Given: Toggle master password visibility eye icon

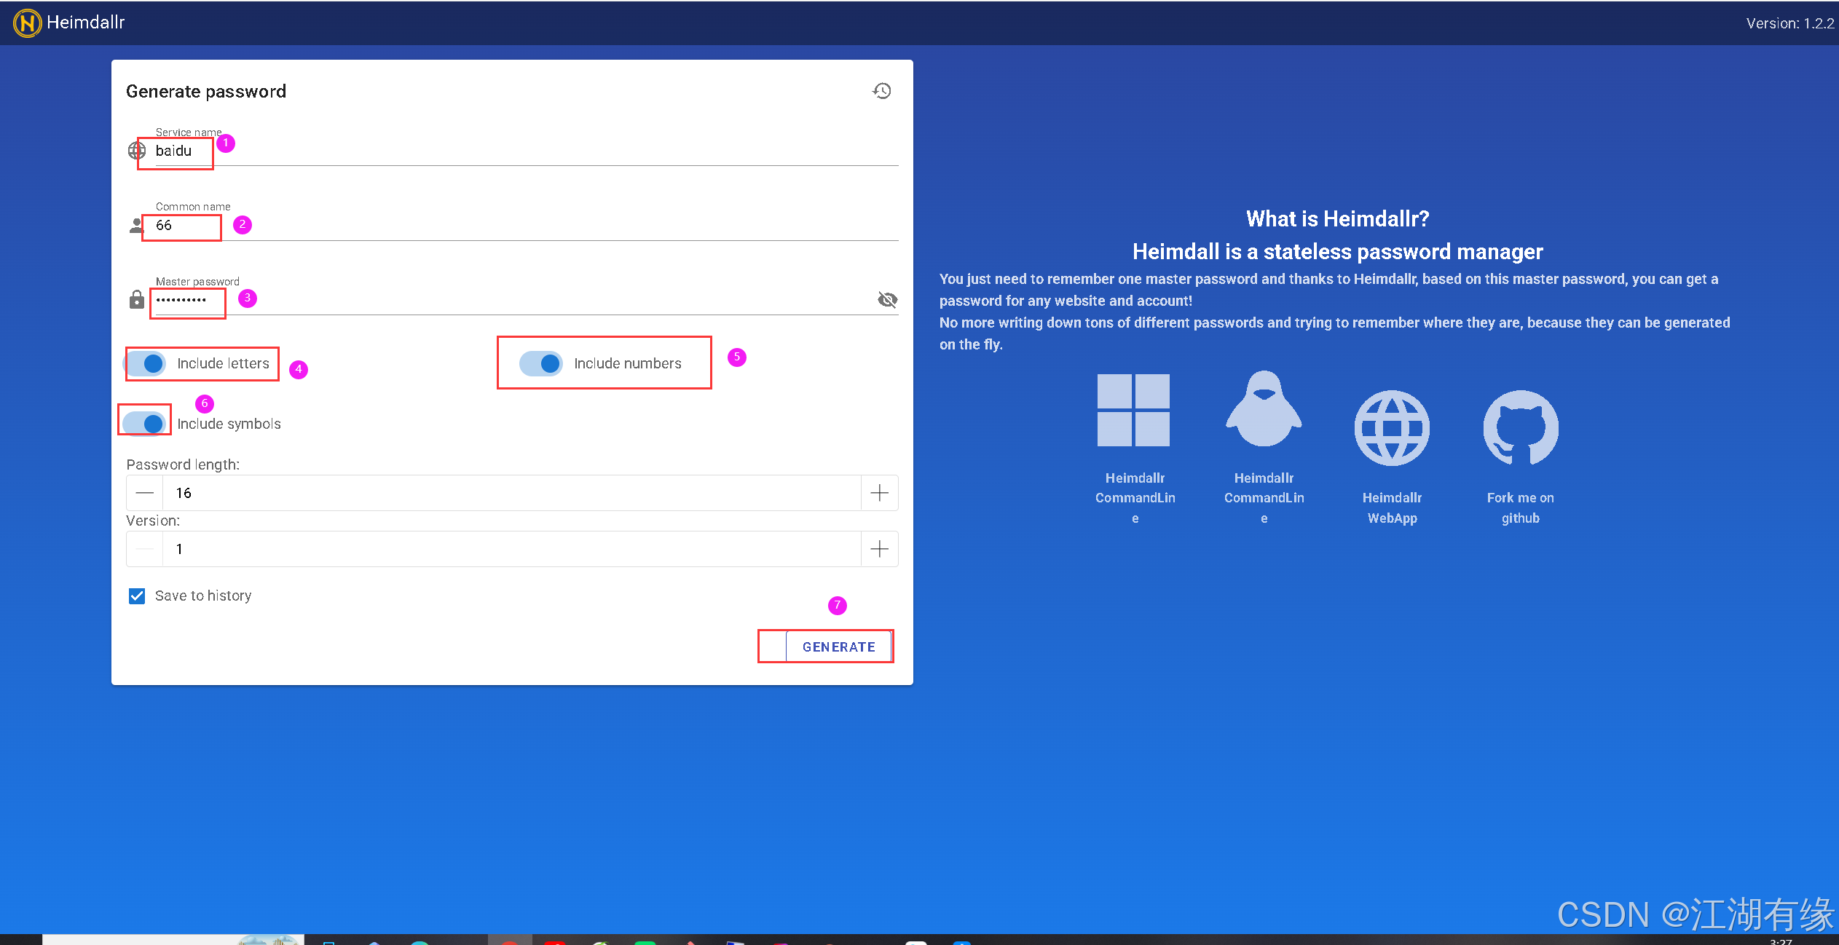Looking at the screenshot, I should pyautogui.click(x=887, y=299).
